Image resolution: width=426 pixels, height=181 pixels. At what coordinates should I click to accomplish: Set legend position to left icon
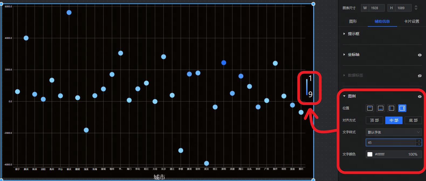pos(391,108)
